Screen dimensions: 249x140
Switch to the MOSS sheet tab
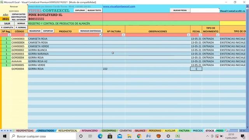pyautogui.click(x=219, y=131)
